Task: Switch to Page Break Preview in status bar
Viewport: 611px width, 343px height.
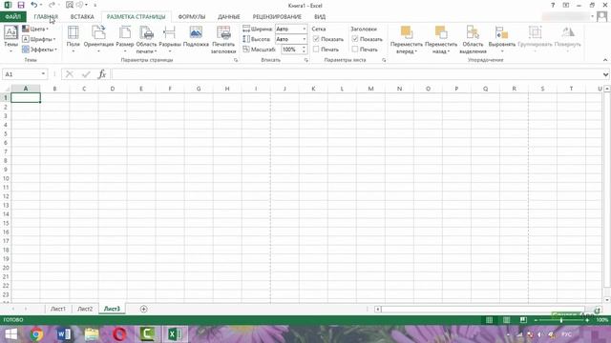Action: [x=523, y=320]
